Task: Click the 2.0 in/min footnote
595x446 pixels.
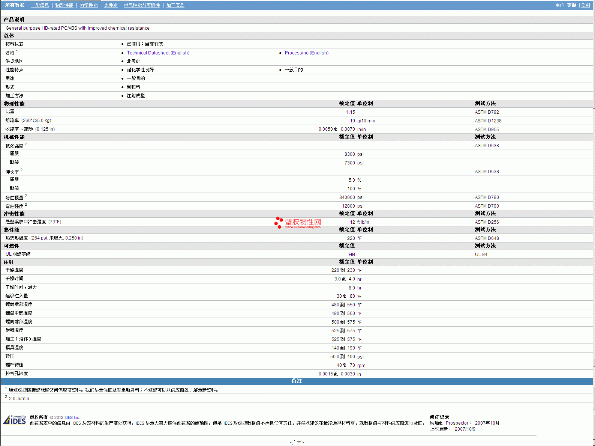Action: 19,399
